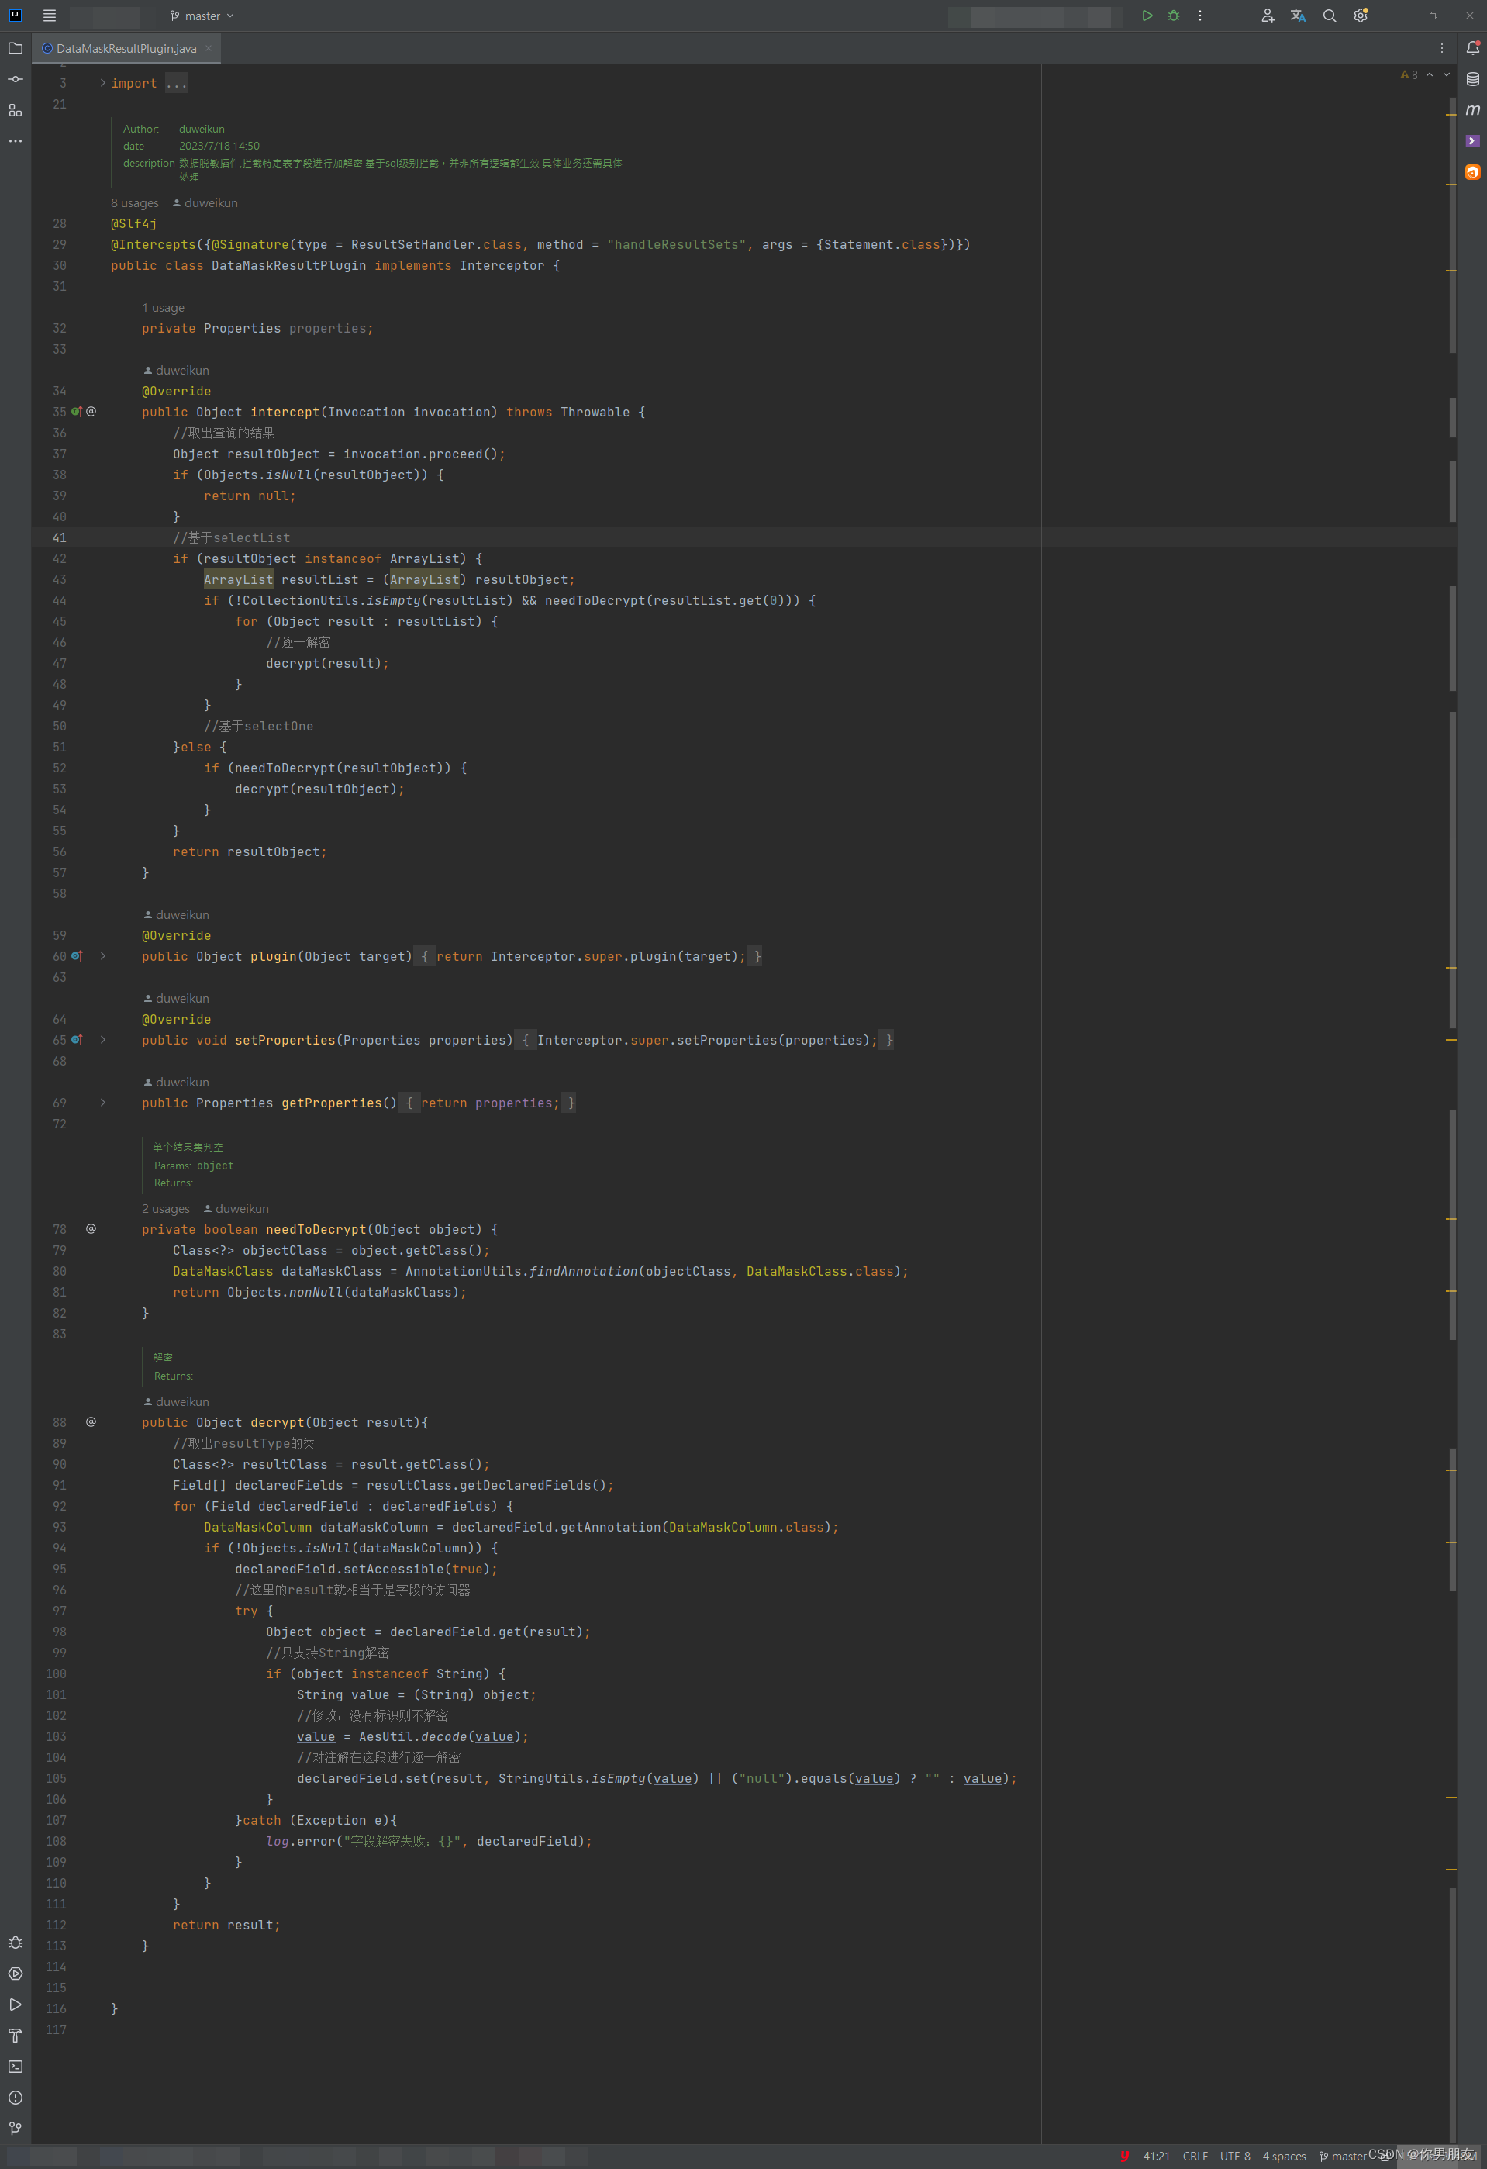Open the main hamburger menu
This screenshot has width=1487, height=2169.
tap(50, 16)
